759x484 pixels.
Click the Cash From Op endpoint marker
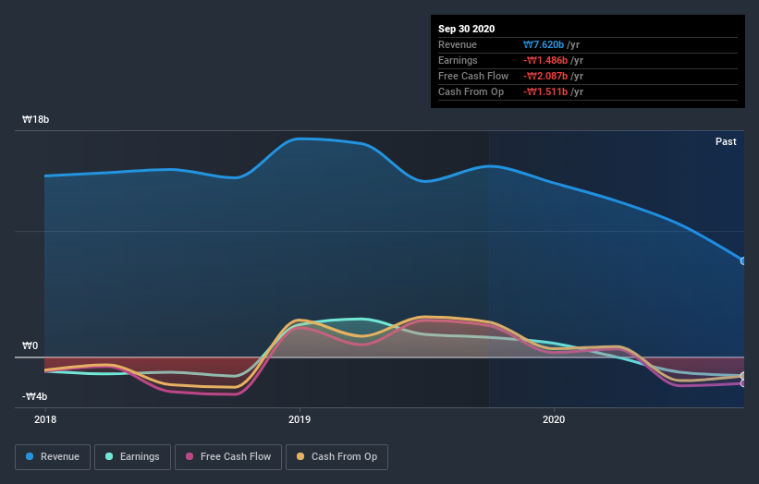743,376
